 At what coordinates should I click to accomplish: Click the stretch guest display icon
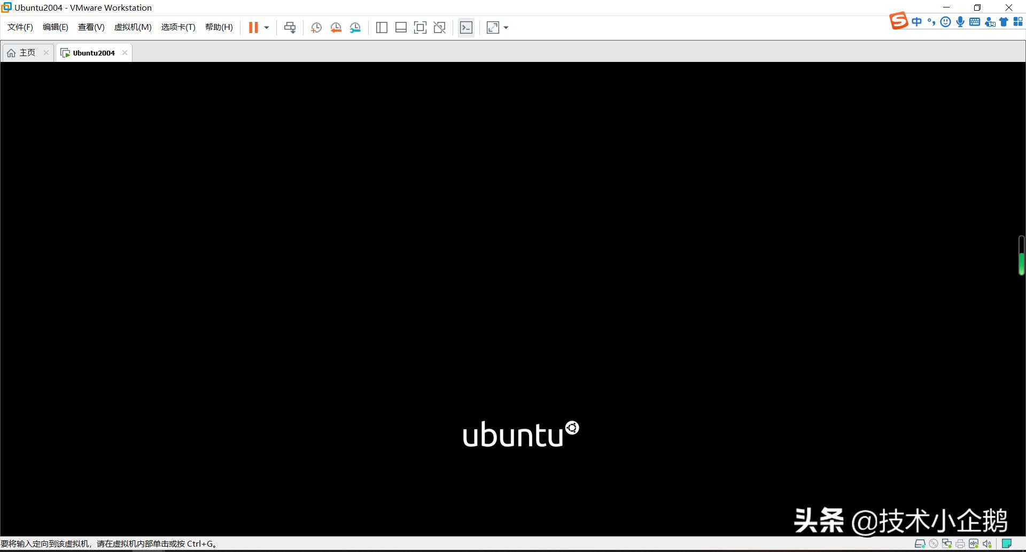pyautogui.click(x=493, y=28)
